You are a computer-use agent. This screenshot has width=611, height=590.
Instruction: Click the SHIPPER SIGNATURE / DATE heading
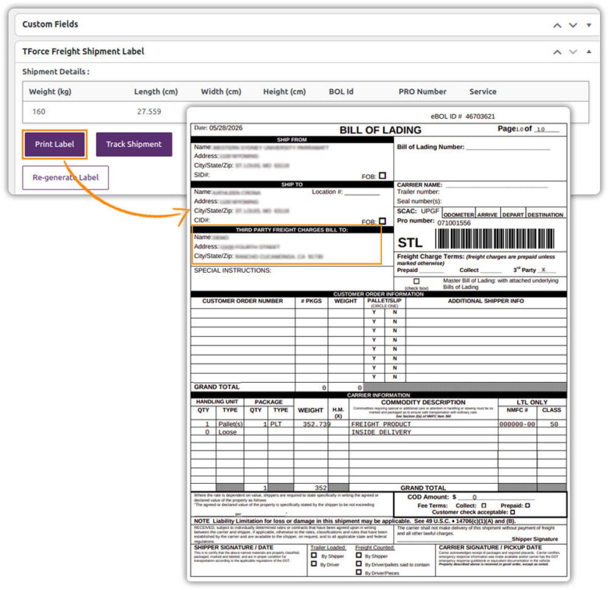pos(234,547)
